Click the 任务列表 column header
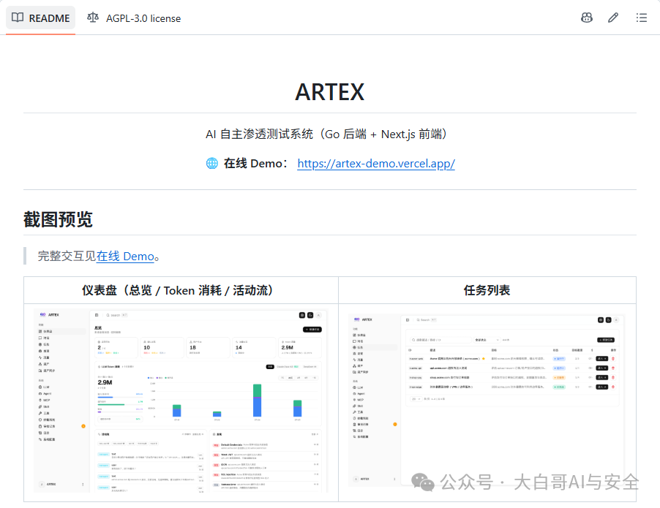 pos(487,290)
